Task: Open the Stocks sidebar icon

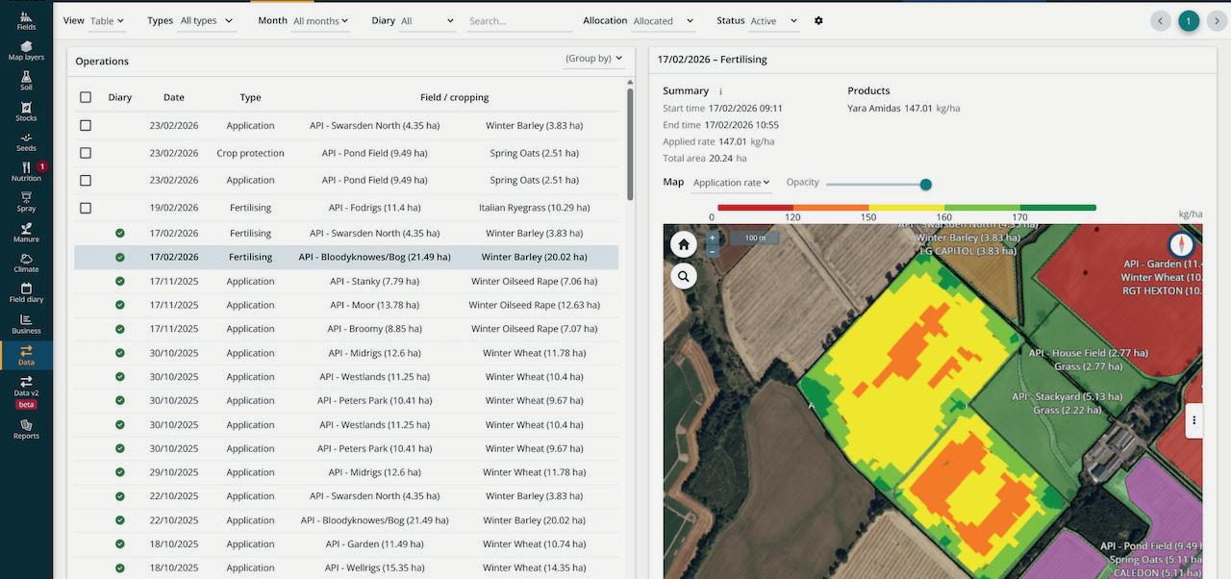Action: coord(26,111)
